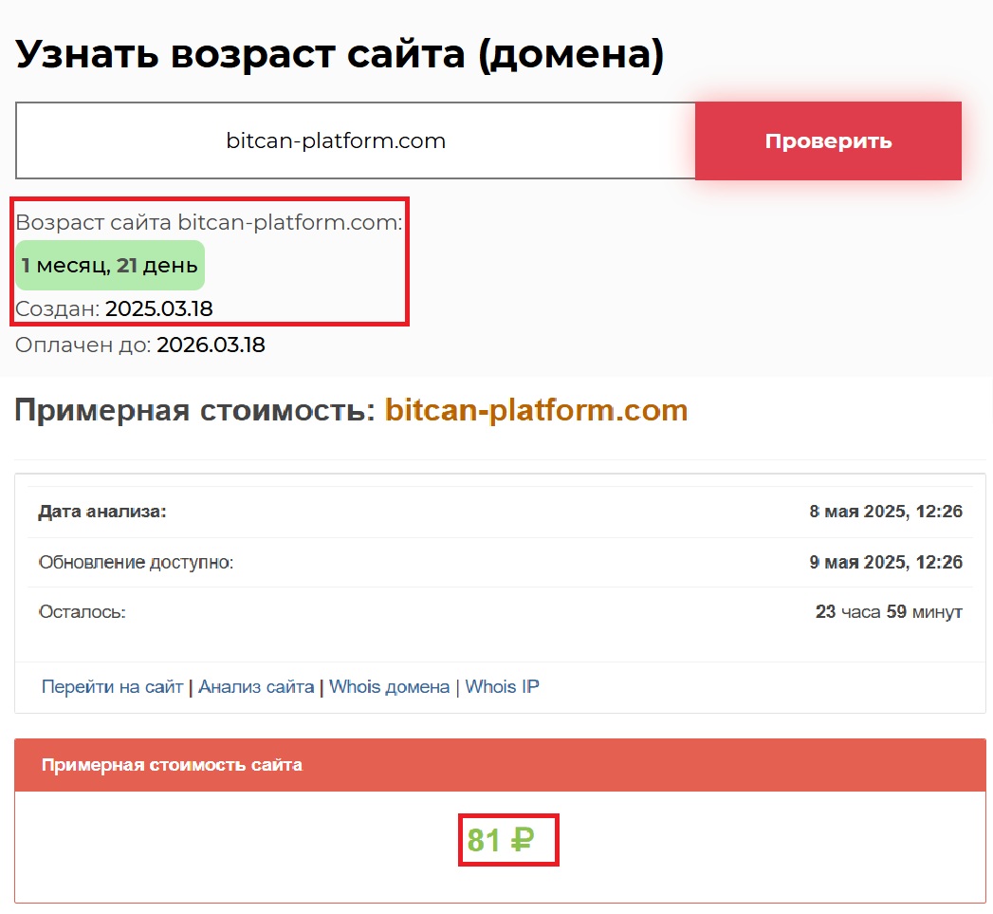This screenshot has height=914, width=993.
Task: Click the Возраст сайта bitcan-platform.com text line
Action: pyautogui.click(x=209, y=223)
